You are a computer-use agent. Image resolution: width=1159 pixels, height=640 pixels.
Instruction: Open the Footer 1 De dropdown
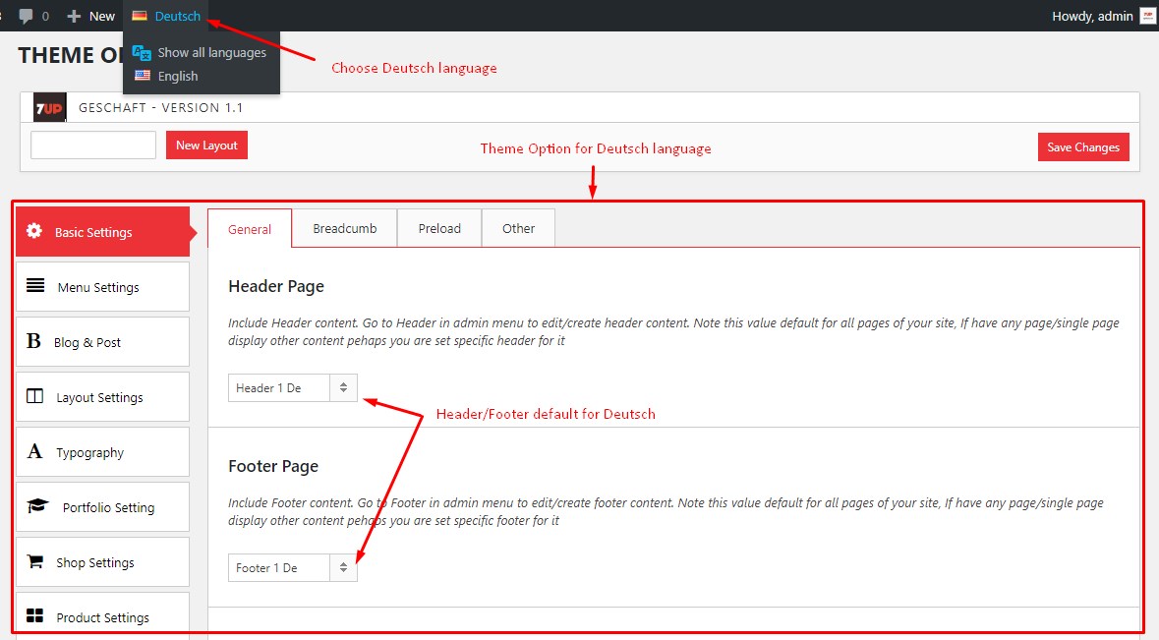pos(292,567)
